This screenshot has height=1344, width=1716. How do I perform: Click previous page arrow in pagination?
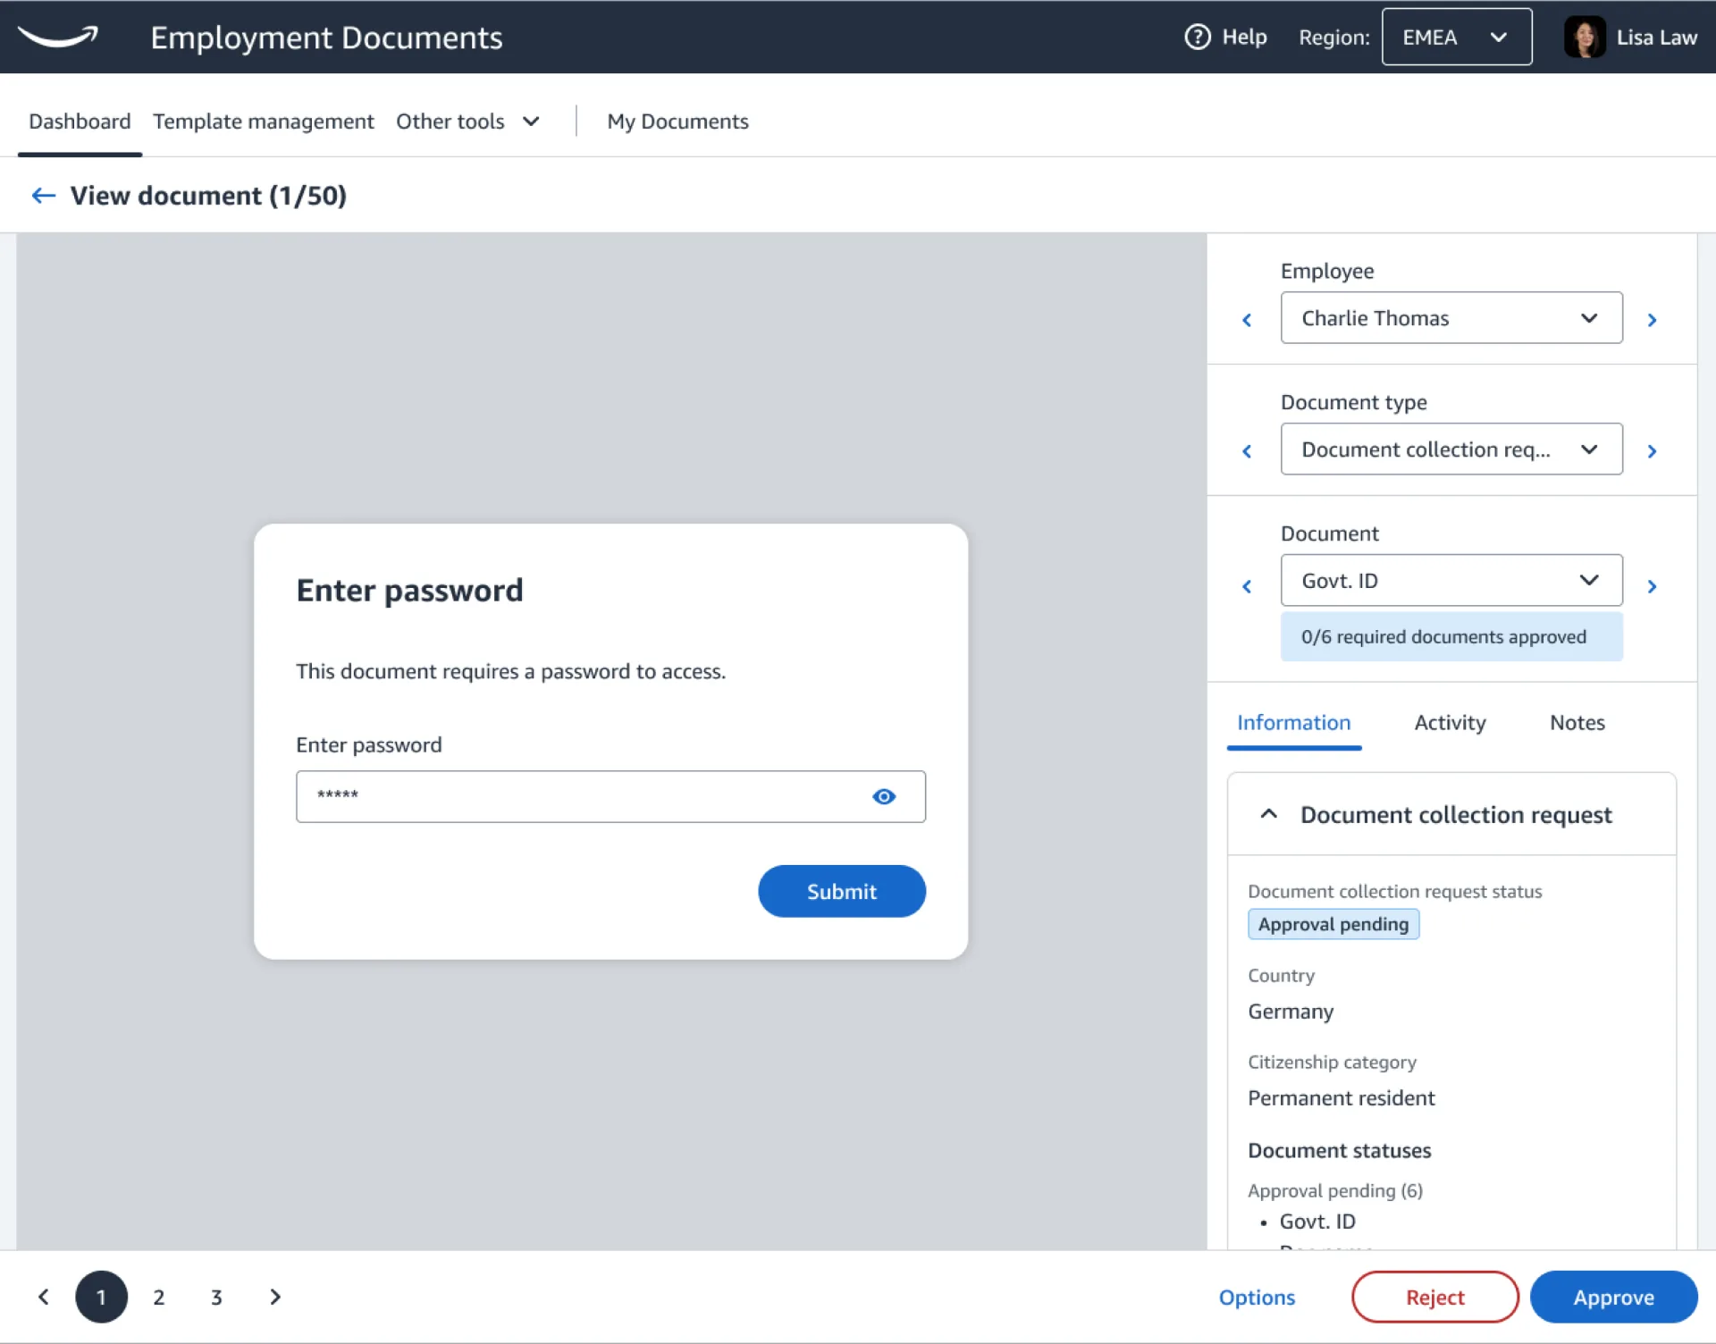[43, 1297]
